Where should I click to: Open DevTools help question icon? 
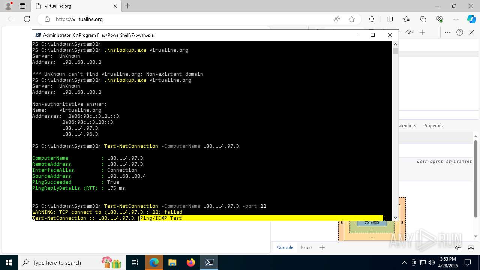point(460,32)
